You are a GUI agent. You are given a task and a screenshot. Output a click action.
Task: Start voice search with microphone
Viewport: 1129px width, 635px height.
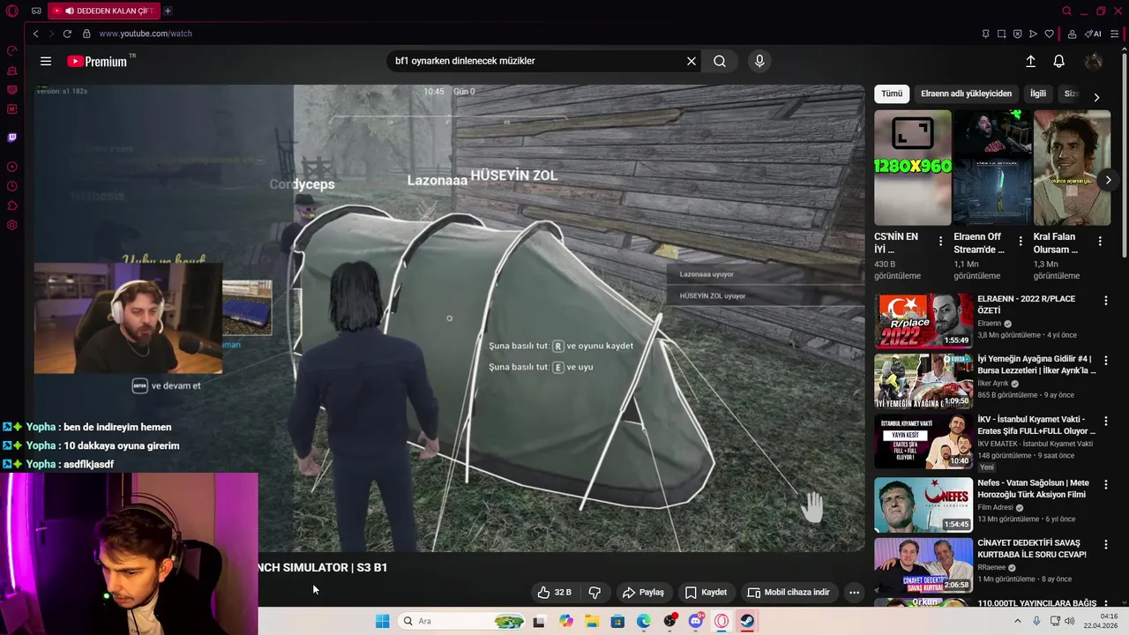click(x=759, y=61)
